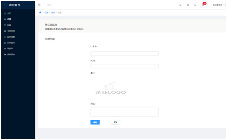
Task: Click the home icon in top toolbar
Action: [180, 5]
